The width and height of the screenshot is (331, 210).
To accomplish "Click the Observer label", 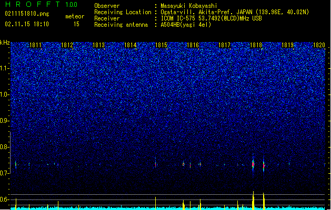I will click(x=107, y=6).
